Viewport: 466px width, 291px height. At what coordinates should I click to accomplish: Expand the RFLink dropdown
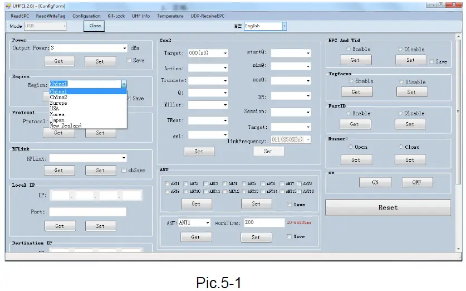pos(124,158)
